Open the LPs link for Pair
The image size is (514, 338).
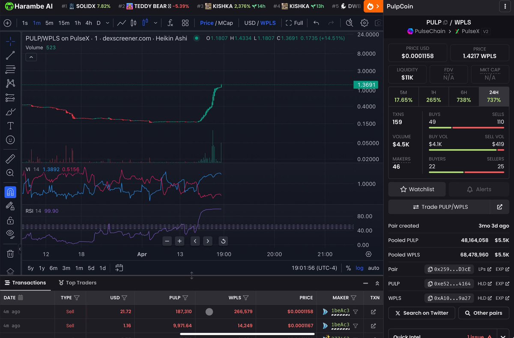coord(485,269)
